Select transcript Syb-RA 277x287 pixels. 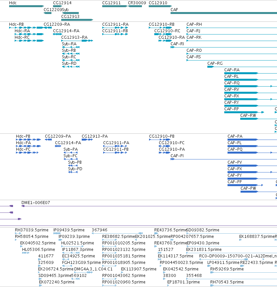point(71,47)
